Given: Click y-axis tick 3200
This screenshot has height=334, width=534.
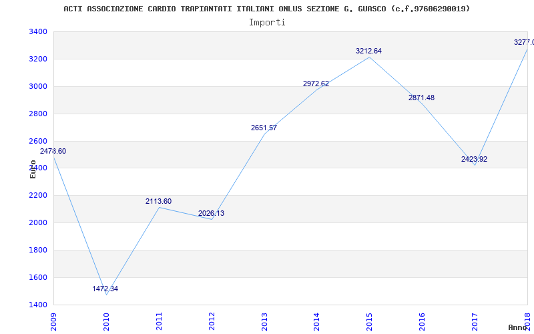Looking at the screenshot, I should coord(38,59).
